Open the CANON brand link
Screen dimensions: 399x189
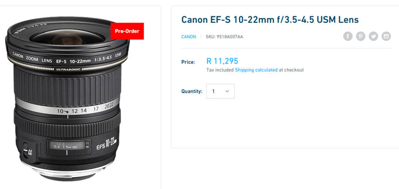[188, 37]
